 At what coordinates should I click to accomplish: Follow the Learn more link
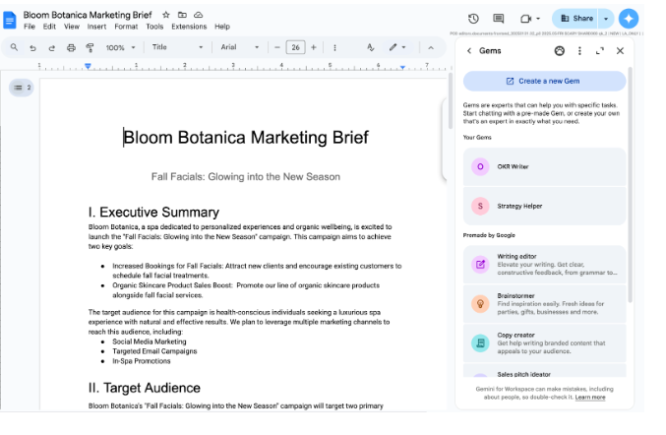click(590, 398)
